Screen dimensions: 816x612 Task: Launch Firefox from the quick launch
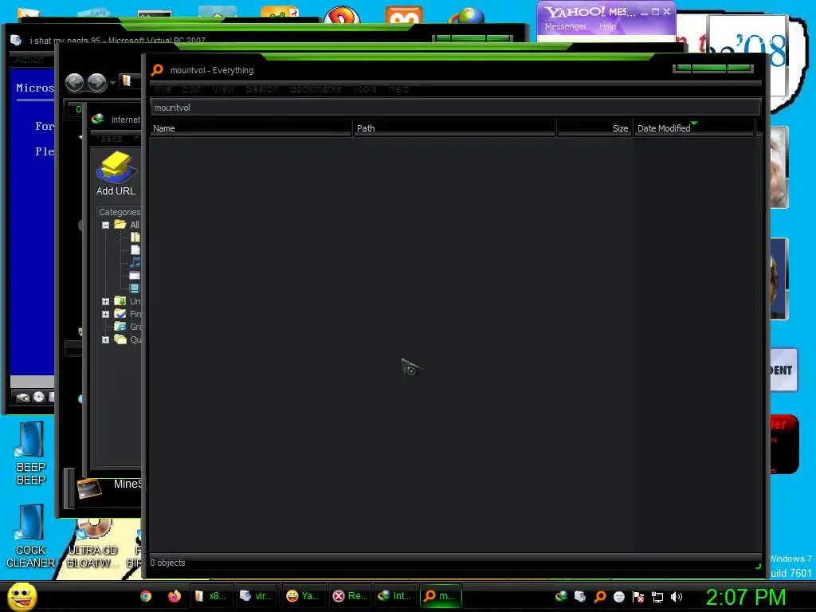click(175, 596)
